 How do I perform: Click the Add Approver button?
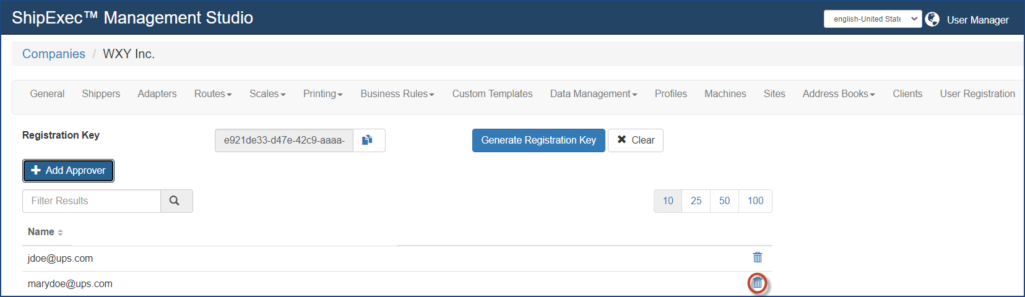(x=69, y=171)
